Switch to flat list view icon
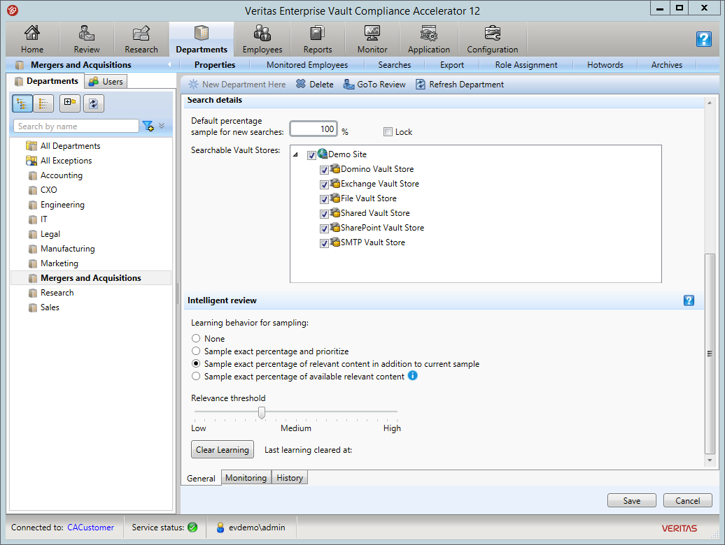This screenshot has height=545, width=725. pos(43,103)
